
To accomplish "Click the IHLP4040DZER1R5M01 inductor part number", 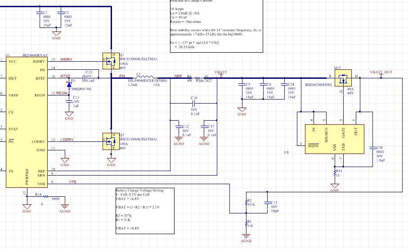I will (147, 81).
